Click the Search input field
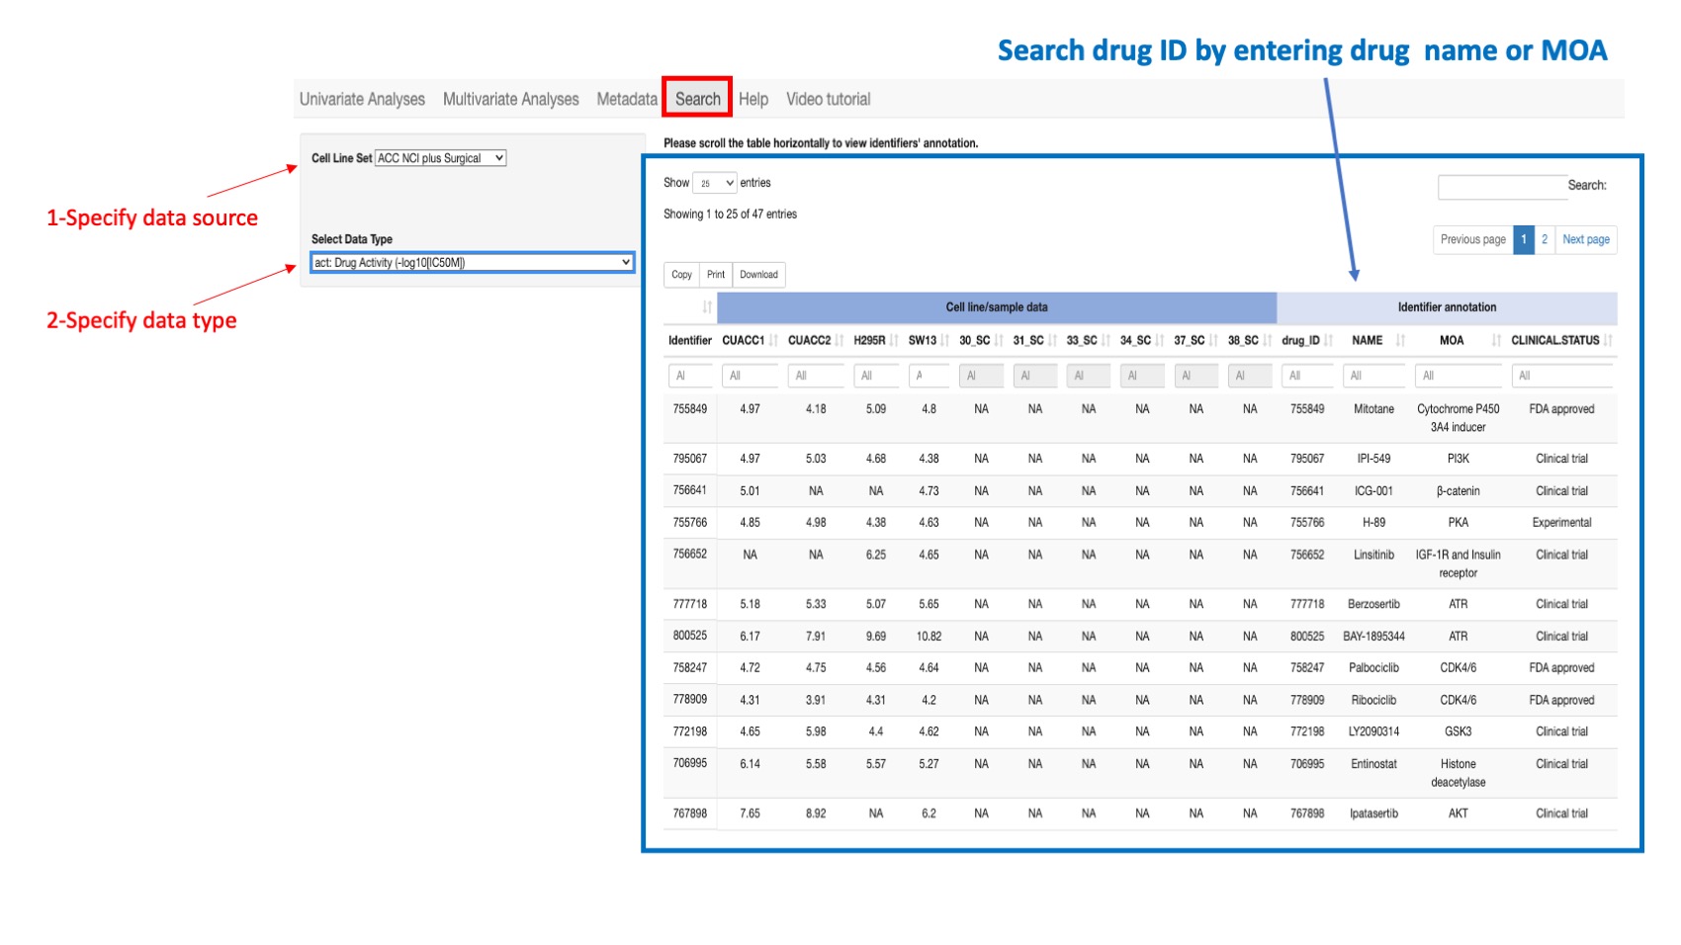Image resolution: width=1681 pixels, height=945 pixels. [x=1501, y=186]
